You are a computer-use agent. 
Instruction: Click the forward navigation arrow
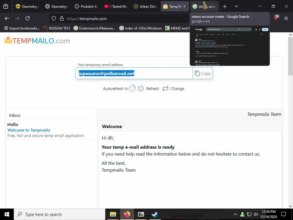click(17, 18)
